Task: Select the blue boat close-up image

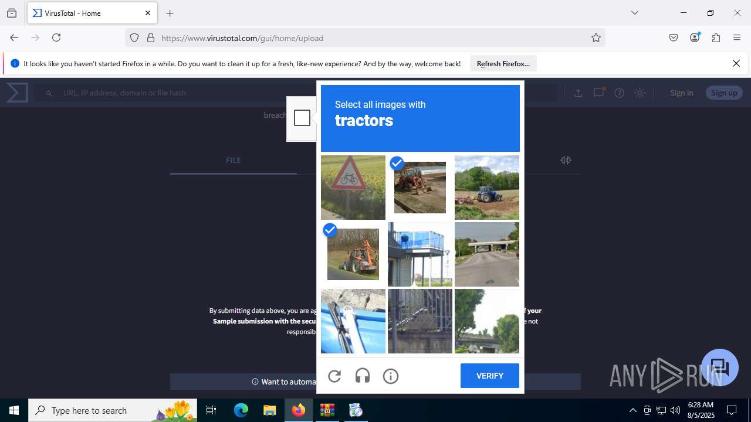Action: click(x=353, y=321)
